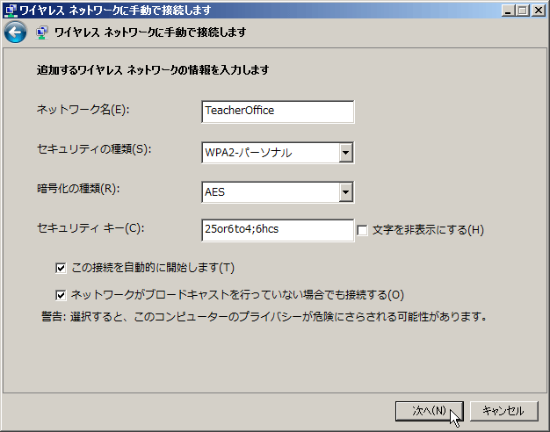Click the blue back arrow button
Screen dimensions: 550x432
click(x=15, y=32)
